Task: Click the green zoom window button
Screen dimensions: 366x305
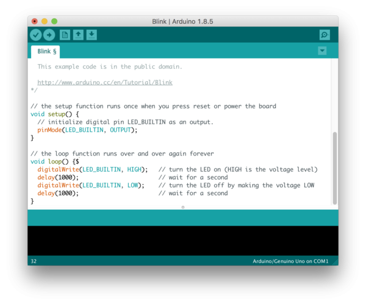Action: point(54,21)
